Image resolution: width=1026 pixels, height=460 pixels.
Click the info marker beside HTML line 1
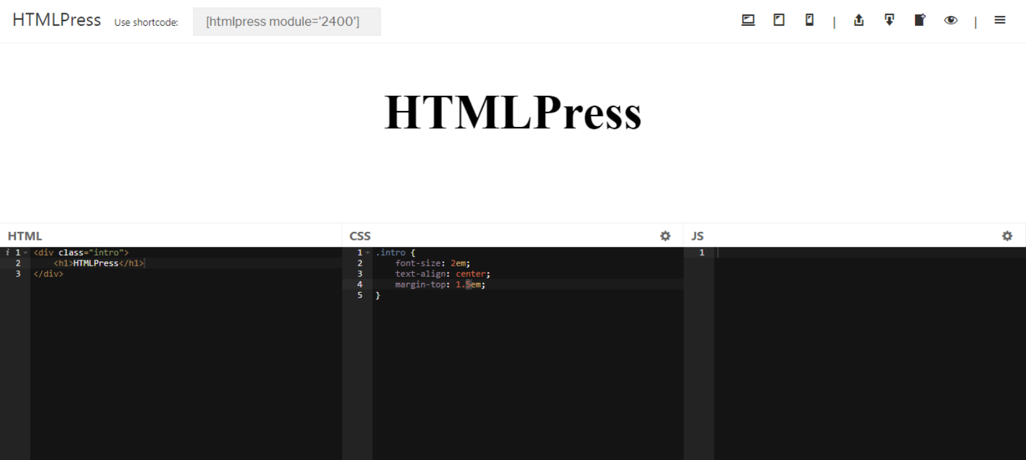[x=7, y=252]
